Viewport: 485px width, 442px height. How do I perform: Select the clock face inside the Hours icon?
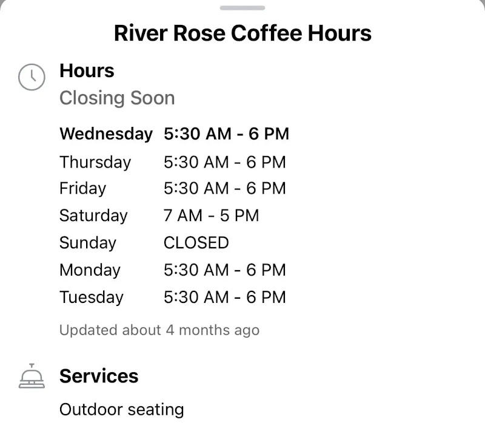(32, 78)
